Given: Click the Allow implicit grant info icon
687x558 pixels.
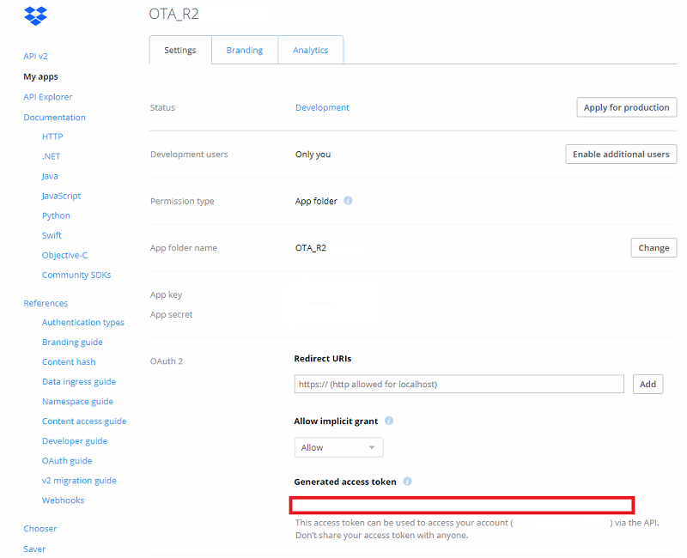Looking at the screenshot, I should tap(389, 421).
